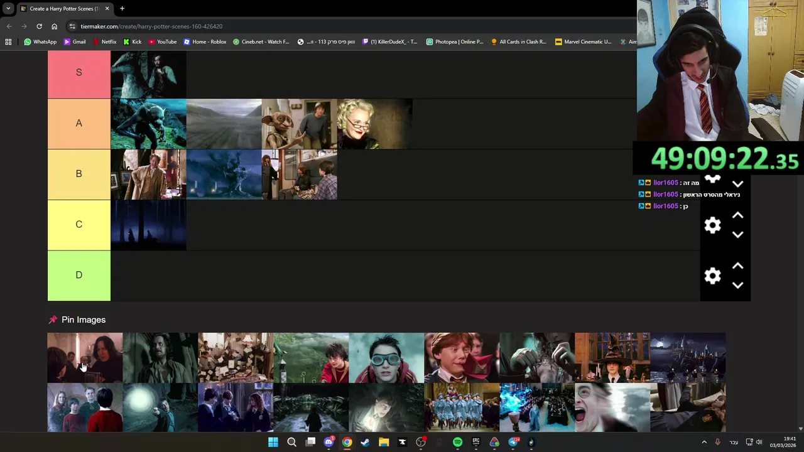804x452 pixels.
Task: Open the volume icon in system tray
Action: tap(759, 442)
